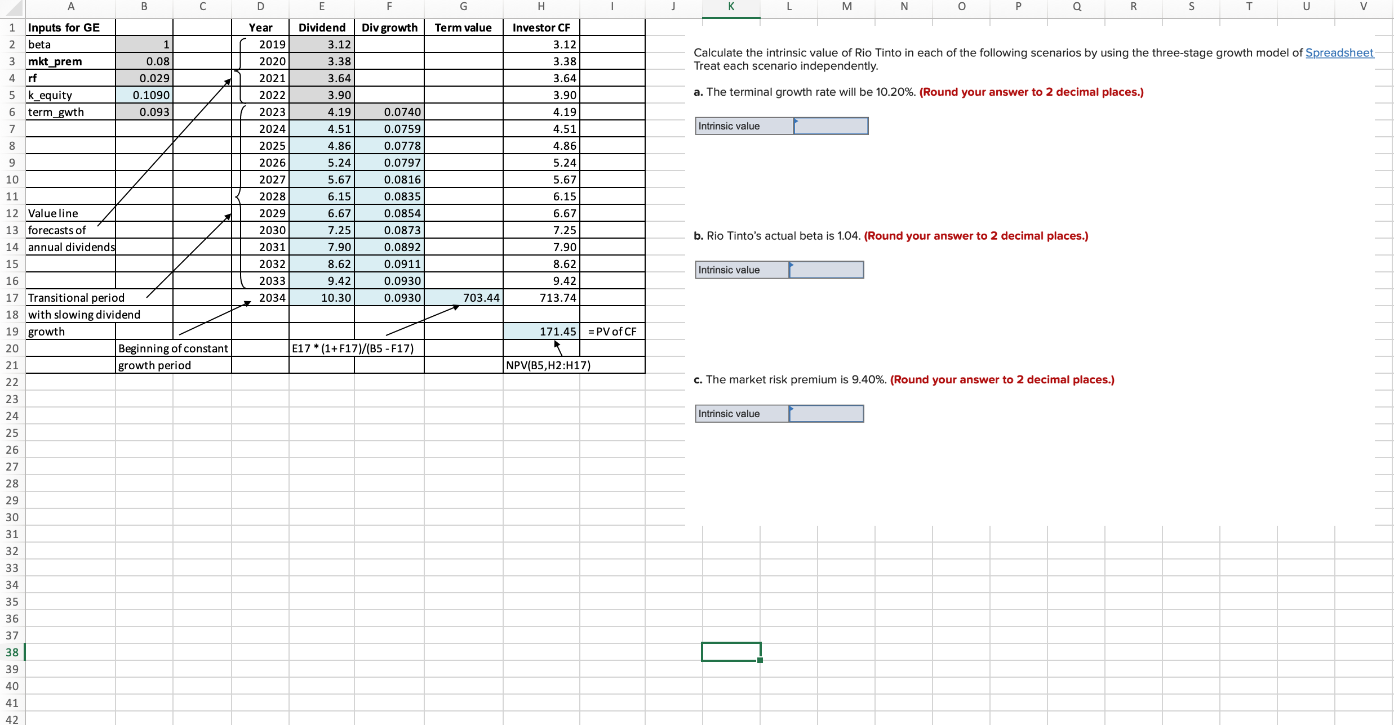1394x725 pixels.
Task: Select the beta value cell containing 1
Action: [x=144, y=44]
